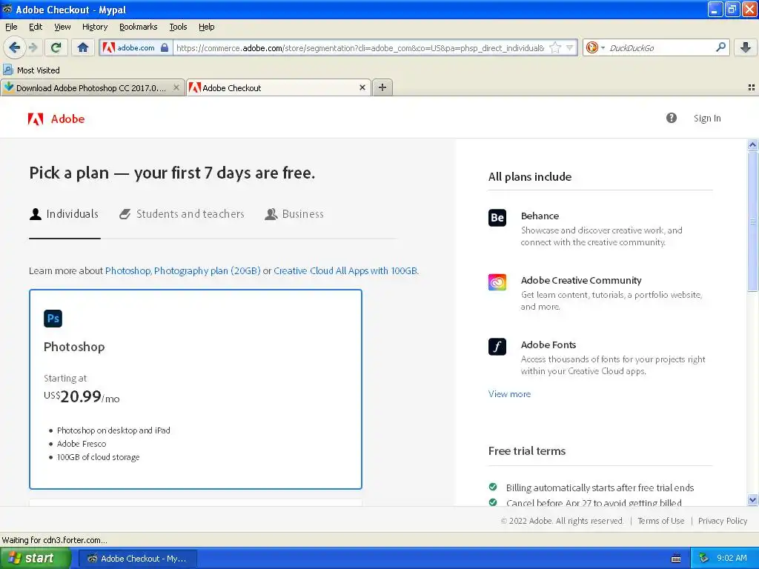
Task: Click the adobe.com site identity label
Action: coord(136,47)
